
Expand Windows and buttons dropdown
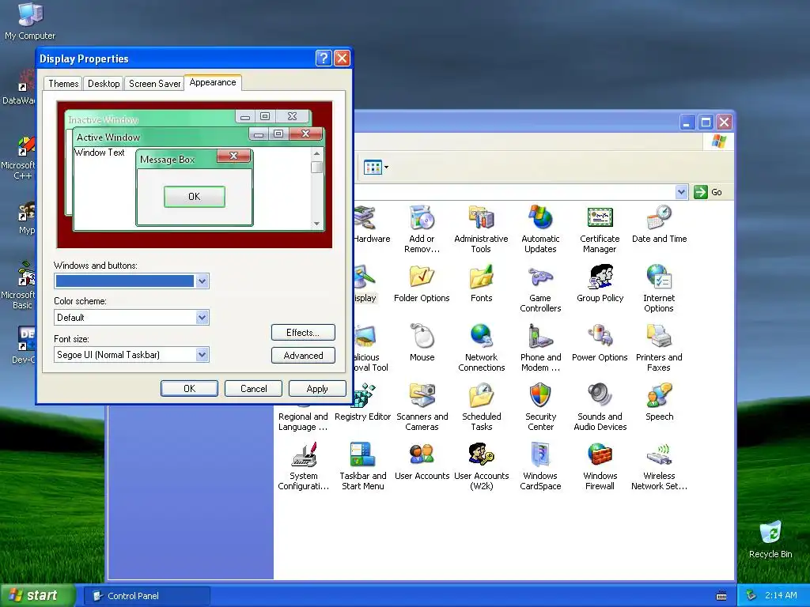coord(202,281)
